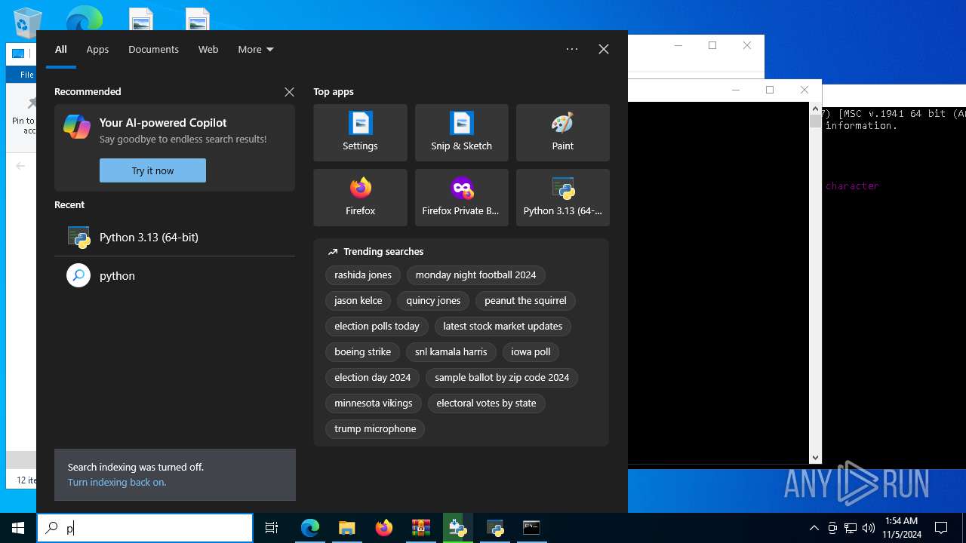Search trending 'iowa poll'
The image size is (966, 543).
point(531,352)
